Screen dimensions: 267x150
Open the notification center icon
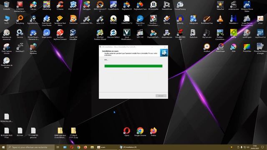point(263,147)
